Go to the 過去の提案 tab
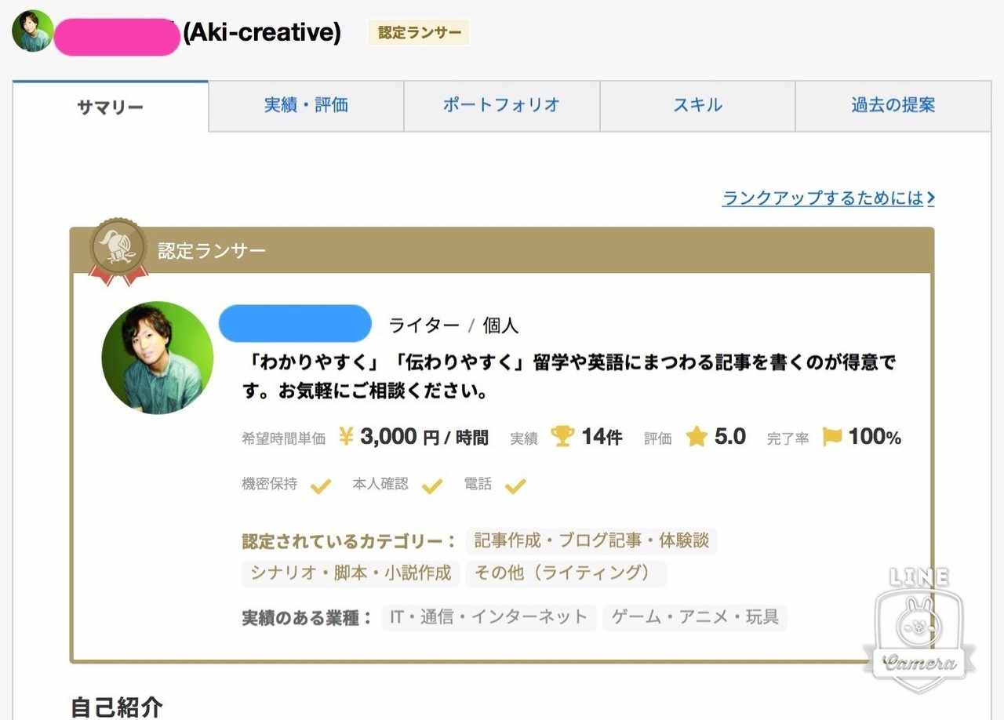The height and width of the screenshot is (720, 1004). pyautogui.click(x=893, y=106)
